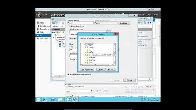The height and width of the screenshot is (110, 196).
Task: Click the help button in Agregar sitio web
Action: point(130,15)
